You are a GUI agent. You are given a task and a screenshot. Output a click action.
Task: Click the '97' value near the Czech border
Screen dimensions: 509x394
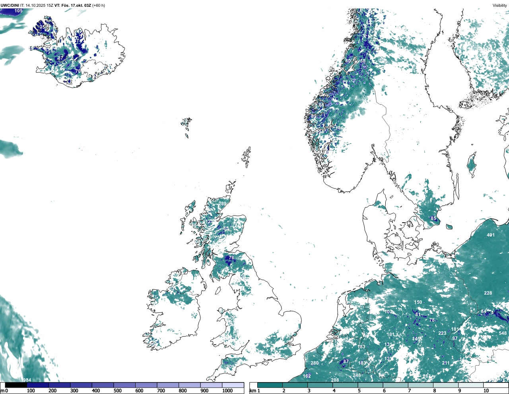[x=455, y=338]
